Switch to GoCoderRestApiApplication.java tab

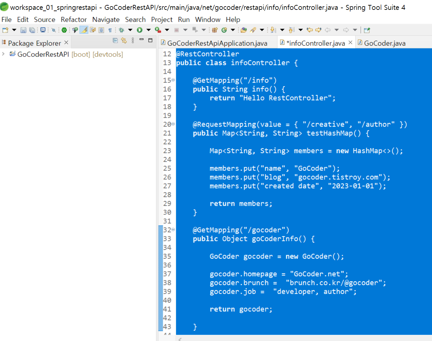tap(217, 43)
